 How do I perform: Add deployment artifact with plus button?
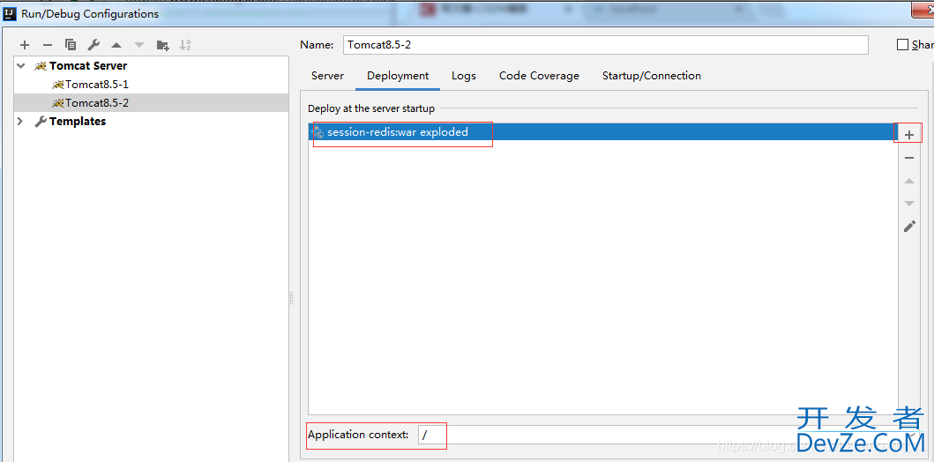[x=909, y=135]
